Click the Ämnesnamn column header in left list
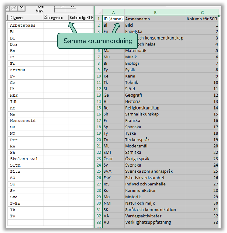227x233 pixels. coord(56,17)
